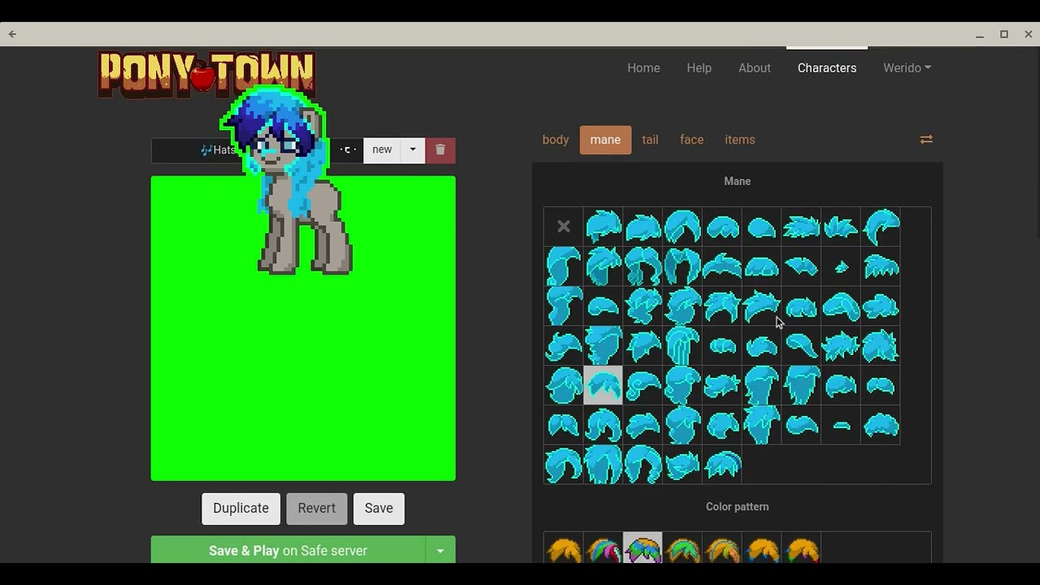Viewport: 1040px width, 585px height.
Task: Select the last mane in the bottom row
Action: [722, 465]
